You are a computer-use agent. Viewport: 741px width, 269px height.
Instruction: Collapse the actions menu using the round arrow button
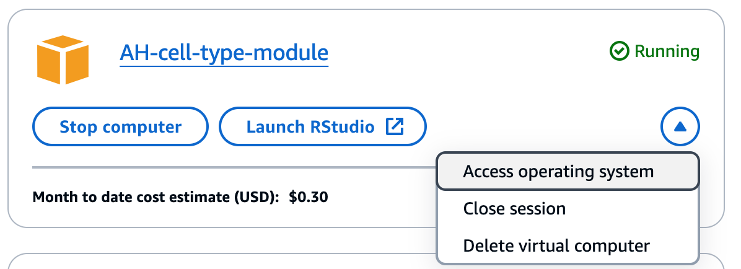click(680, 126)
